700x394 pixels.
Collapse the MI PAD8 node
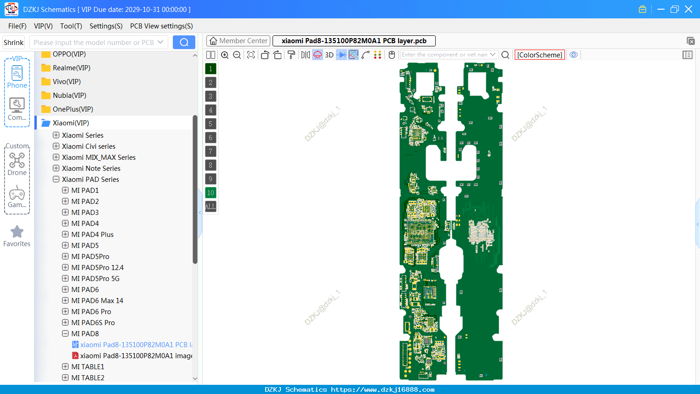click(x=65, y=333)
